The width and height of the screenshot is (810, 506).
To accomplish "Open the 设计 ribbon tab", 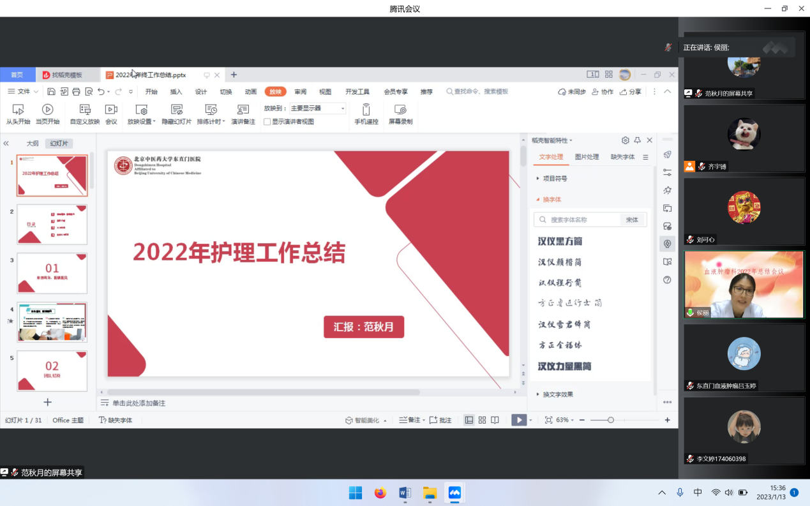I will 201,92.
